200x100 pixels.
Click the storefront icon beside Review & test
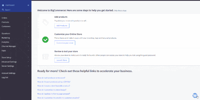pyautogui.click(x=45, y=57)
